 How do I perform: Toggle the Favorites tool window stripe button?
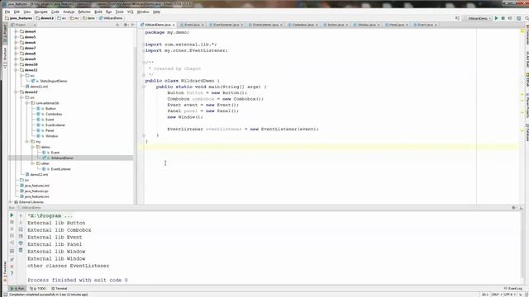(5, 271)
